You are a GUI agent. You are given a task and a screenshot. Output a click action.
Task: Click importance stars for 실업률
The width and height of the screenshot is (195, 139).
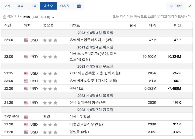(x=50, y=132)
